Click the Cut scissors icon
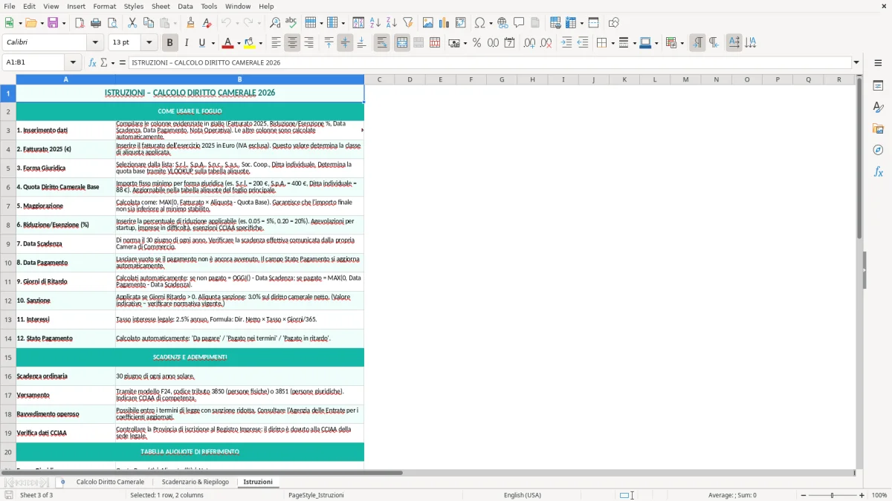Viewport: 892px width, 501px height. pos(132,23)
